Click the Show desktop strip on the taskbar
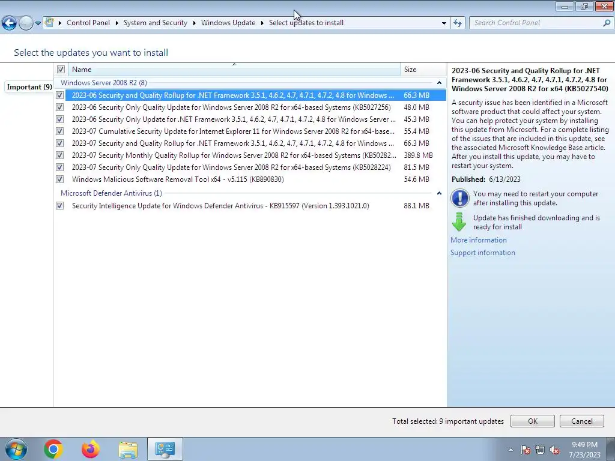Image resolution: width=615 pixels, height=461 pixels. 611,449
